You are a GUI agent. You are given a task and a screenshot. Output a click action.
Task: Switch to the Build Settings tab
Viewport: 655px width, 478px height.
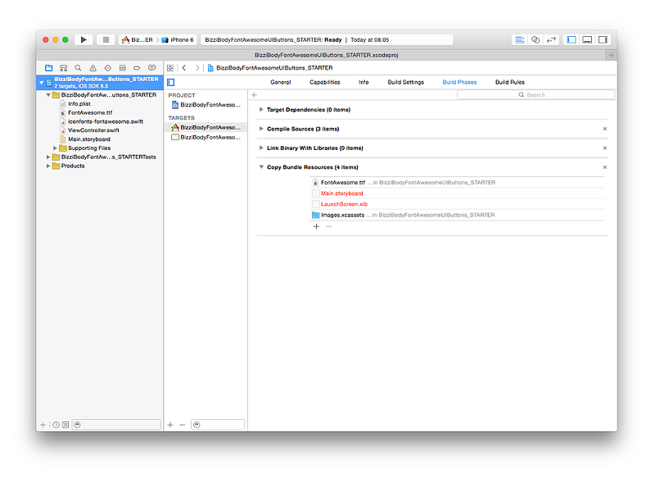(x=405, y=82)
